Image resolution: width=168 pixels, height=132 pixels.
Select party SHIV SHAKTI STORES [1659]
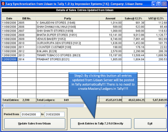pyautogui.click(x=68, y=31)
